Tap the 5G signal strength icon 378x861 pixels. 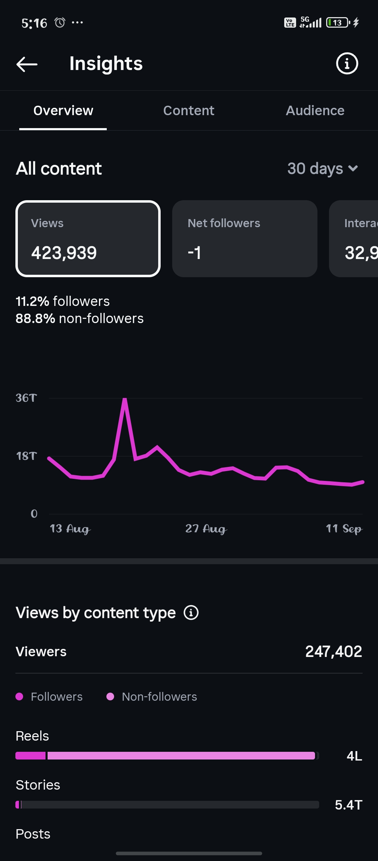coord(310,22)
